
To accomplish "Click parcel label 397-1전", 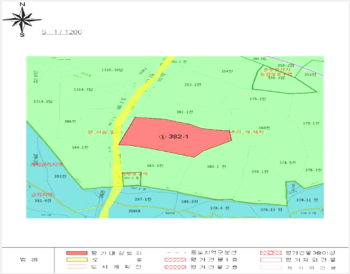I will coord(143,199).
